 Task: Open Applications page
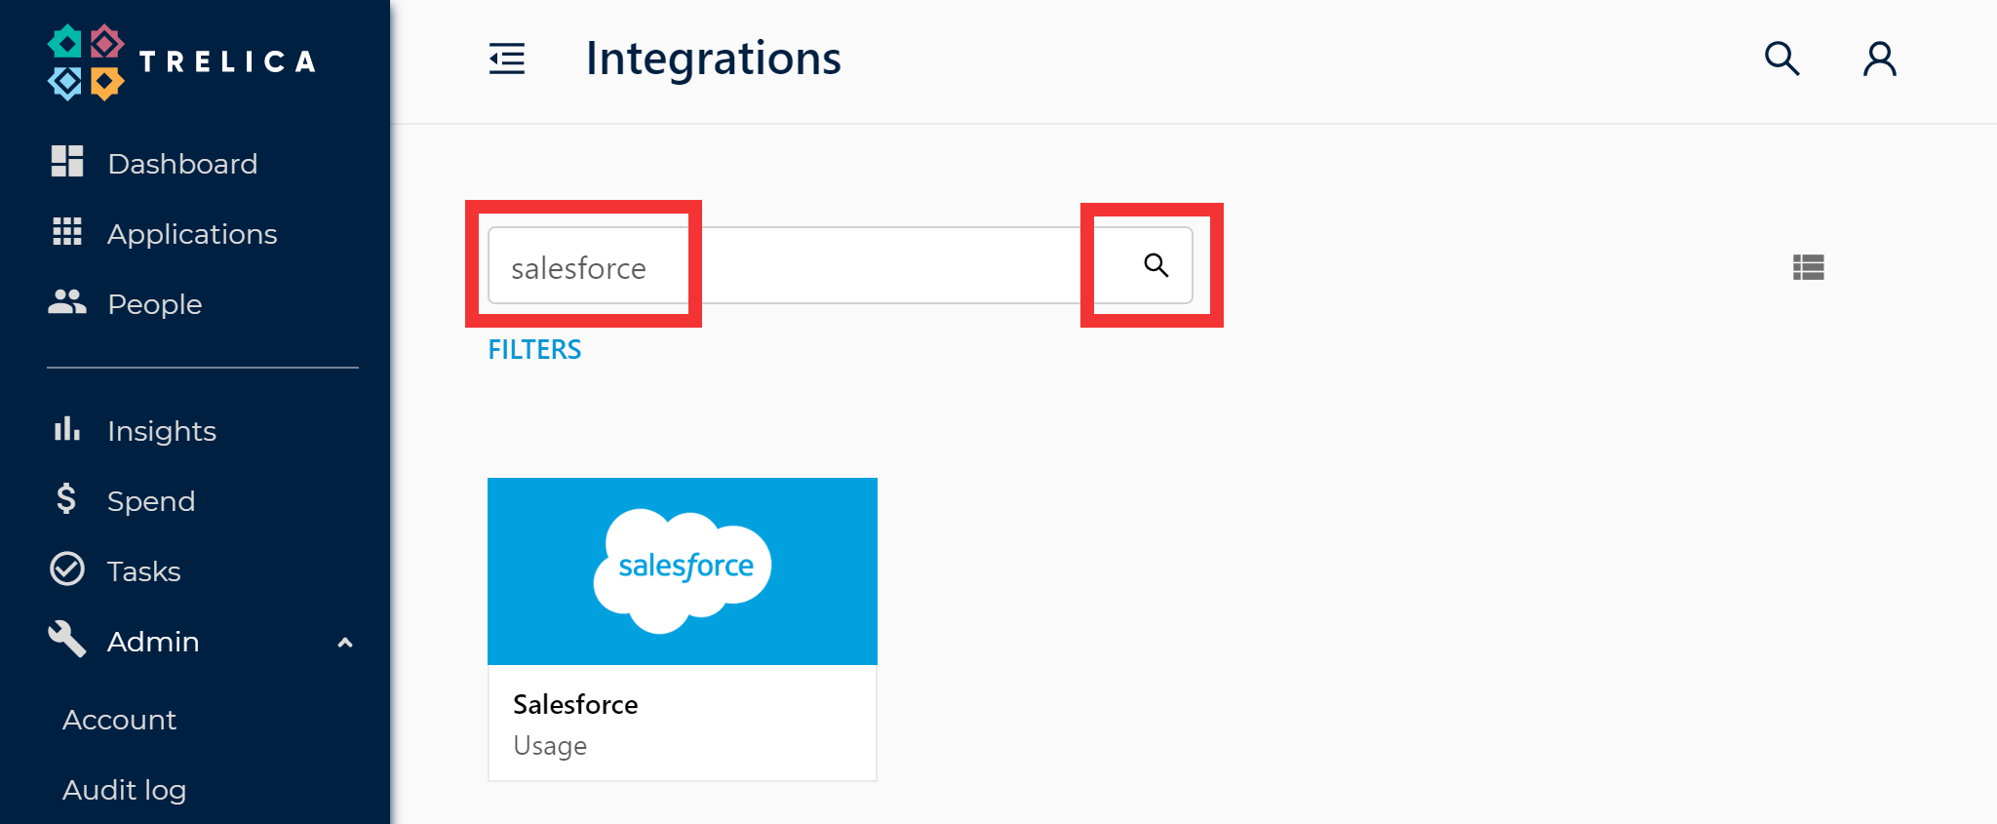[x=192, y=234]
